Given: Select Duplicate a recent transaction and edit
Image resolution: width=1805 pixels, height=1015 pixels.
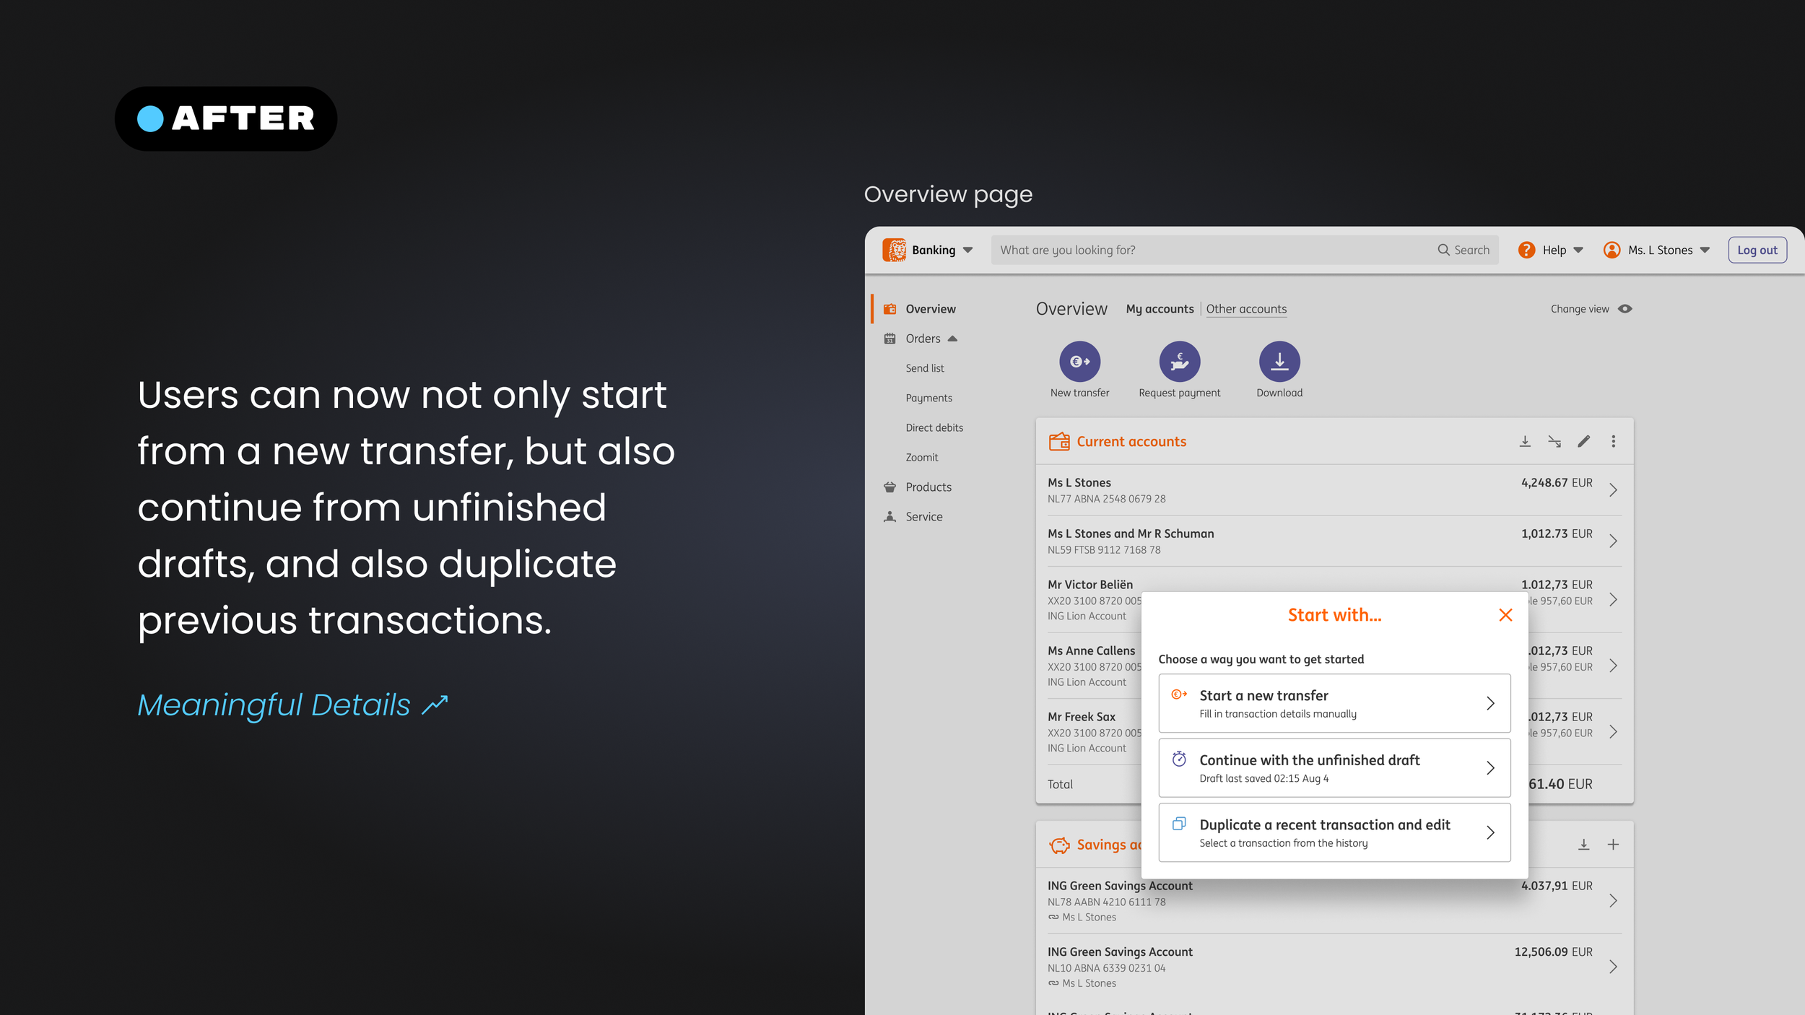Looking at the screenshot, I should 1334,832.
